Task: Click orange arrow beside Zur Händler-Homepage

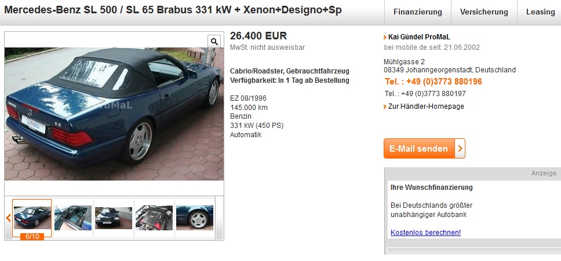Action: [385, 106]
